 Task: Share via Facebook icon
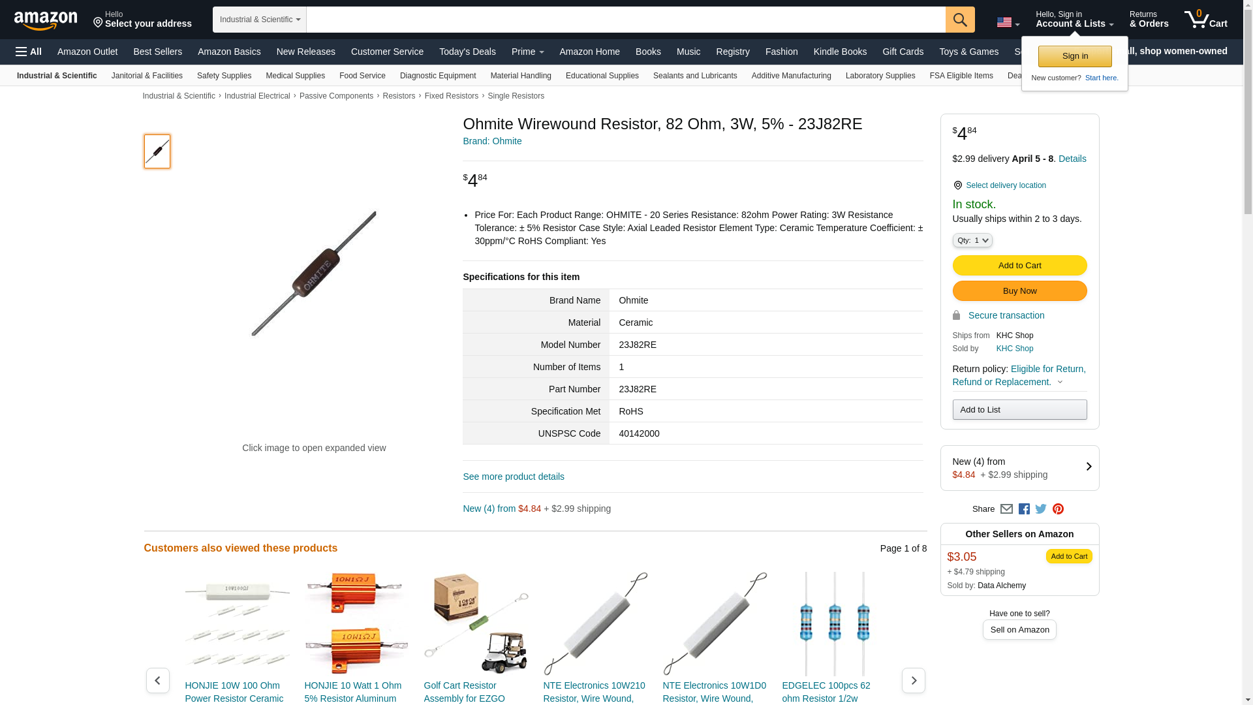[1024, 509]
